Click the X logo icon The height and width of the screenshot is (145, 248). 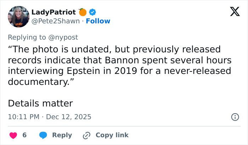click(232, 12)
